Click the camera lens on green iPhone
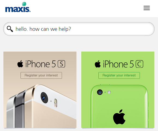 (x=100, y=92)
